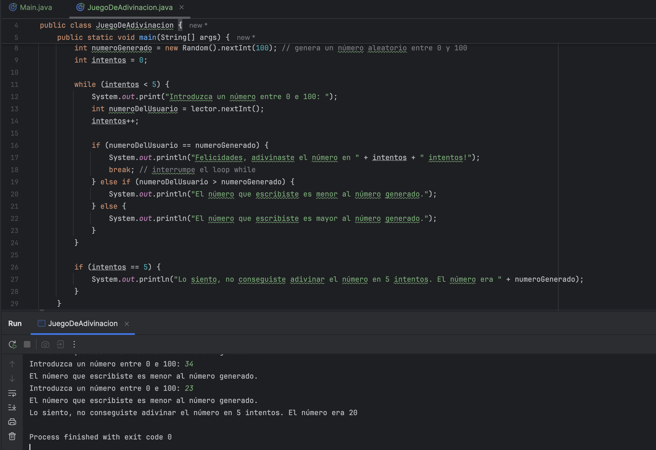656x450 pixels.
Task: Click line number 11 in the gutter
Action: [14, 85]
